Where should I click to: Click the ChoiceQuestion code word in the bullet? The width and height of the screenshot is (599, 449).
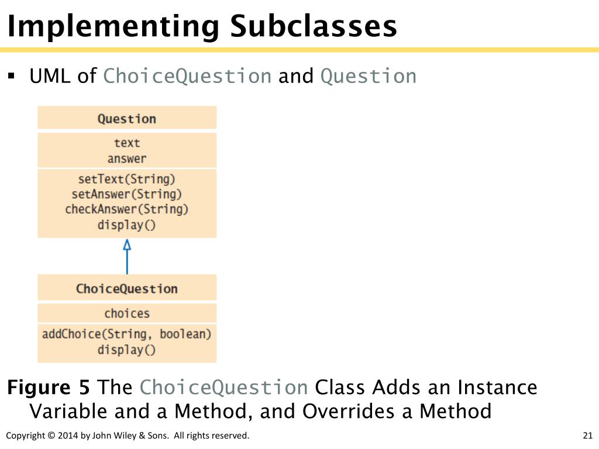[x=187, y=76]
